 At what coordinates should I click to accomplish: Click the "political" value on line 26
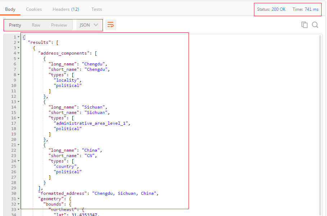coord(68,172)
